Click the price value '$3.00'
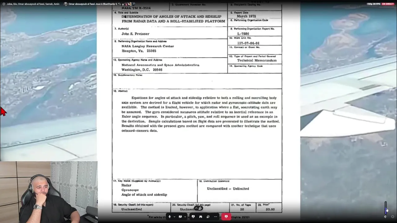Viewport: 397px width, 223px height. click(x=270, y=209)
